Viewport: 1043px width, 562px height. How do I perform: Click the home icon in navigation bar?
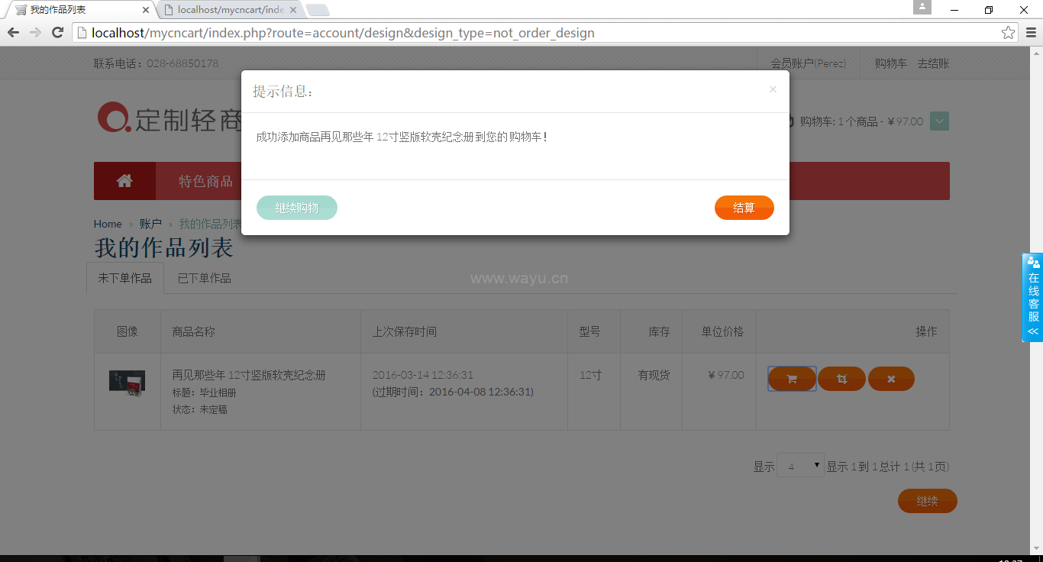pyautogui.click(x=124, y=181)
